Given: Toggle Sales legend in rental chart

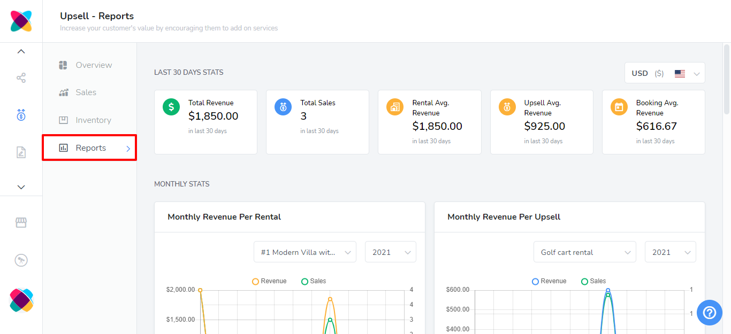Looking at the screenshot, I should click(314, 281).
